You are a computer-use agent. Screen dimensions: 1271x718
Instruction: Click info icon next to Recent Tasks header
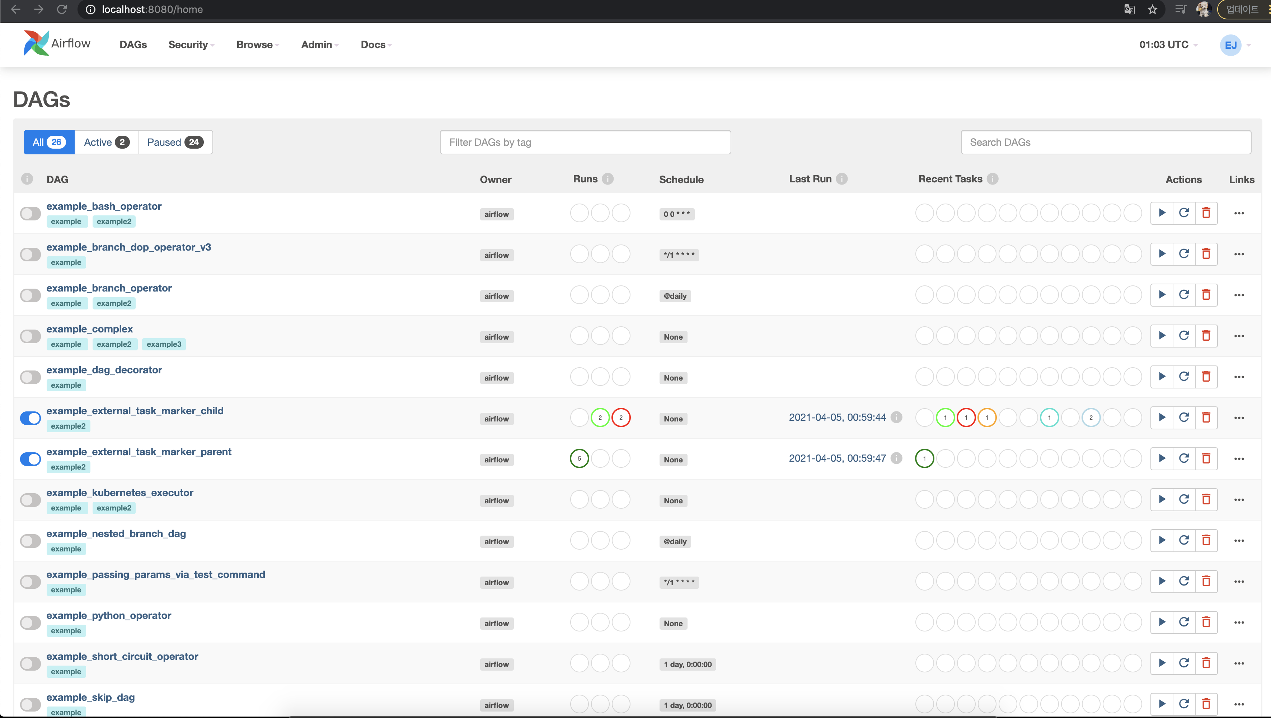pyautogui.click(x=993, y=179)
